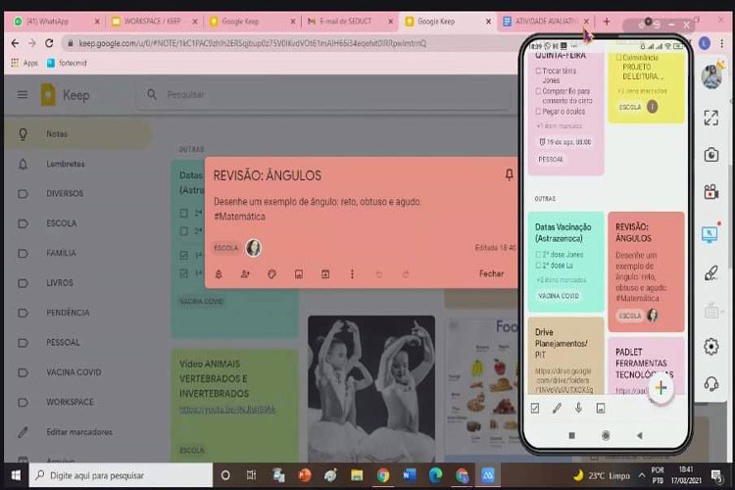Open the Apps bookmarks shortcut
This screenshot has width=735, height=490.
(x=24, y=63)
